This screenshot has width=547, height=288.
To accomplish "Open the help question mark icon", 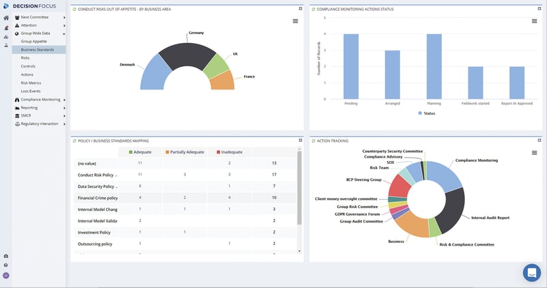I will point(6,265).
